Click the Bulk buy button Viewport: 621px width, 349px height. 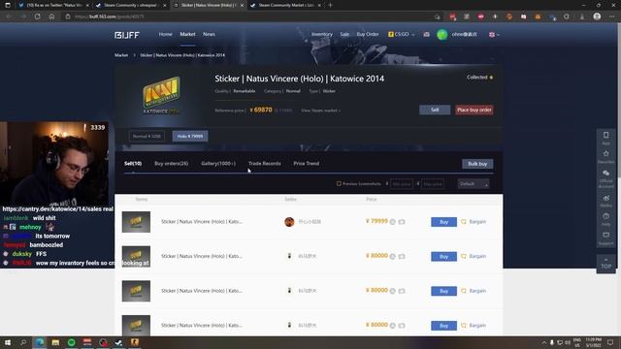click(477, 164)
